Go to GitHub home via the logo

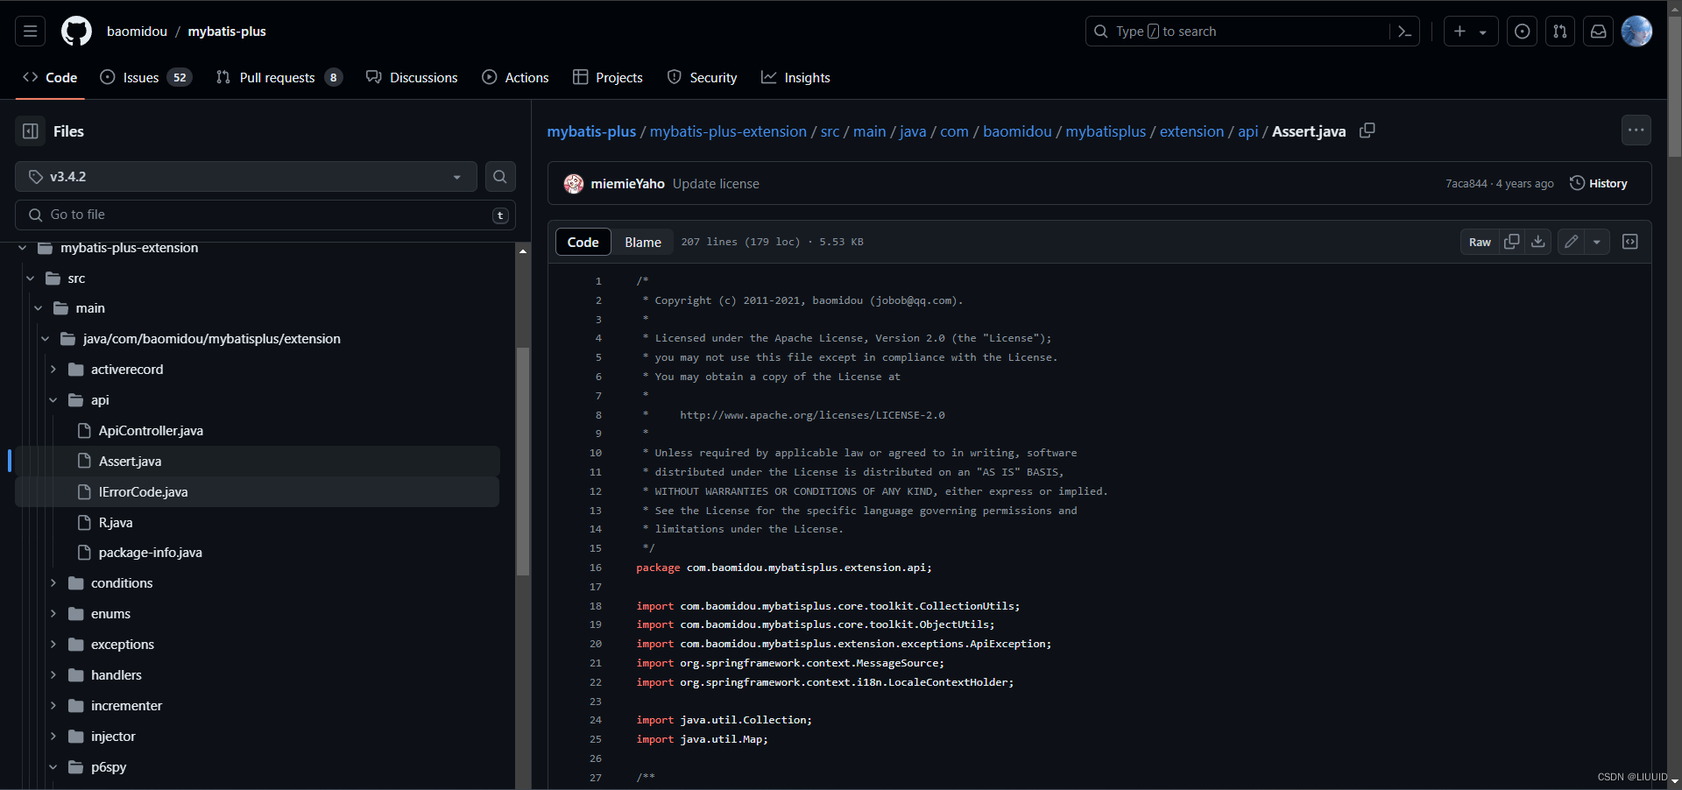click(x=76, y=31)
